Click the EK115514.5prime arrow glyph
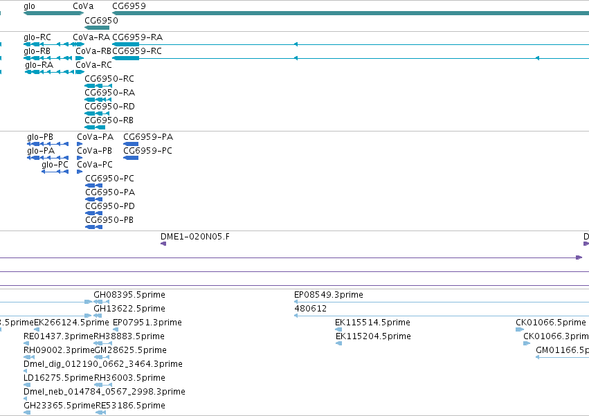The height and width of the screenshot is (416, 589). (x=338, y=329)
